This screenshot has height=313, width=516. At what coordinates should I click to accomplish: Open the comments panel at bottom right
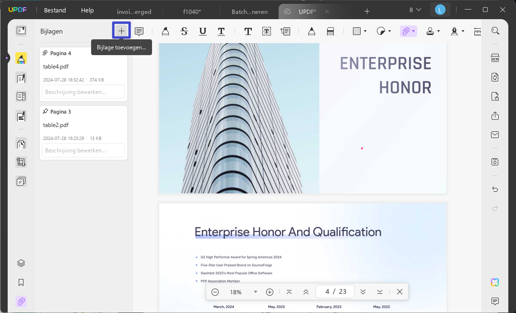pos(495,301)
